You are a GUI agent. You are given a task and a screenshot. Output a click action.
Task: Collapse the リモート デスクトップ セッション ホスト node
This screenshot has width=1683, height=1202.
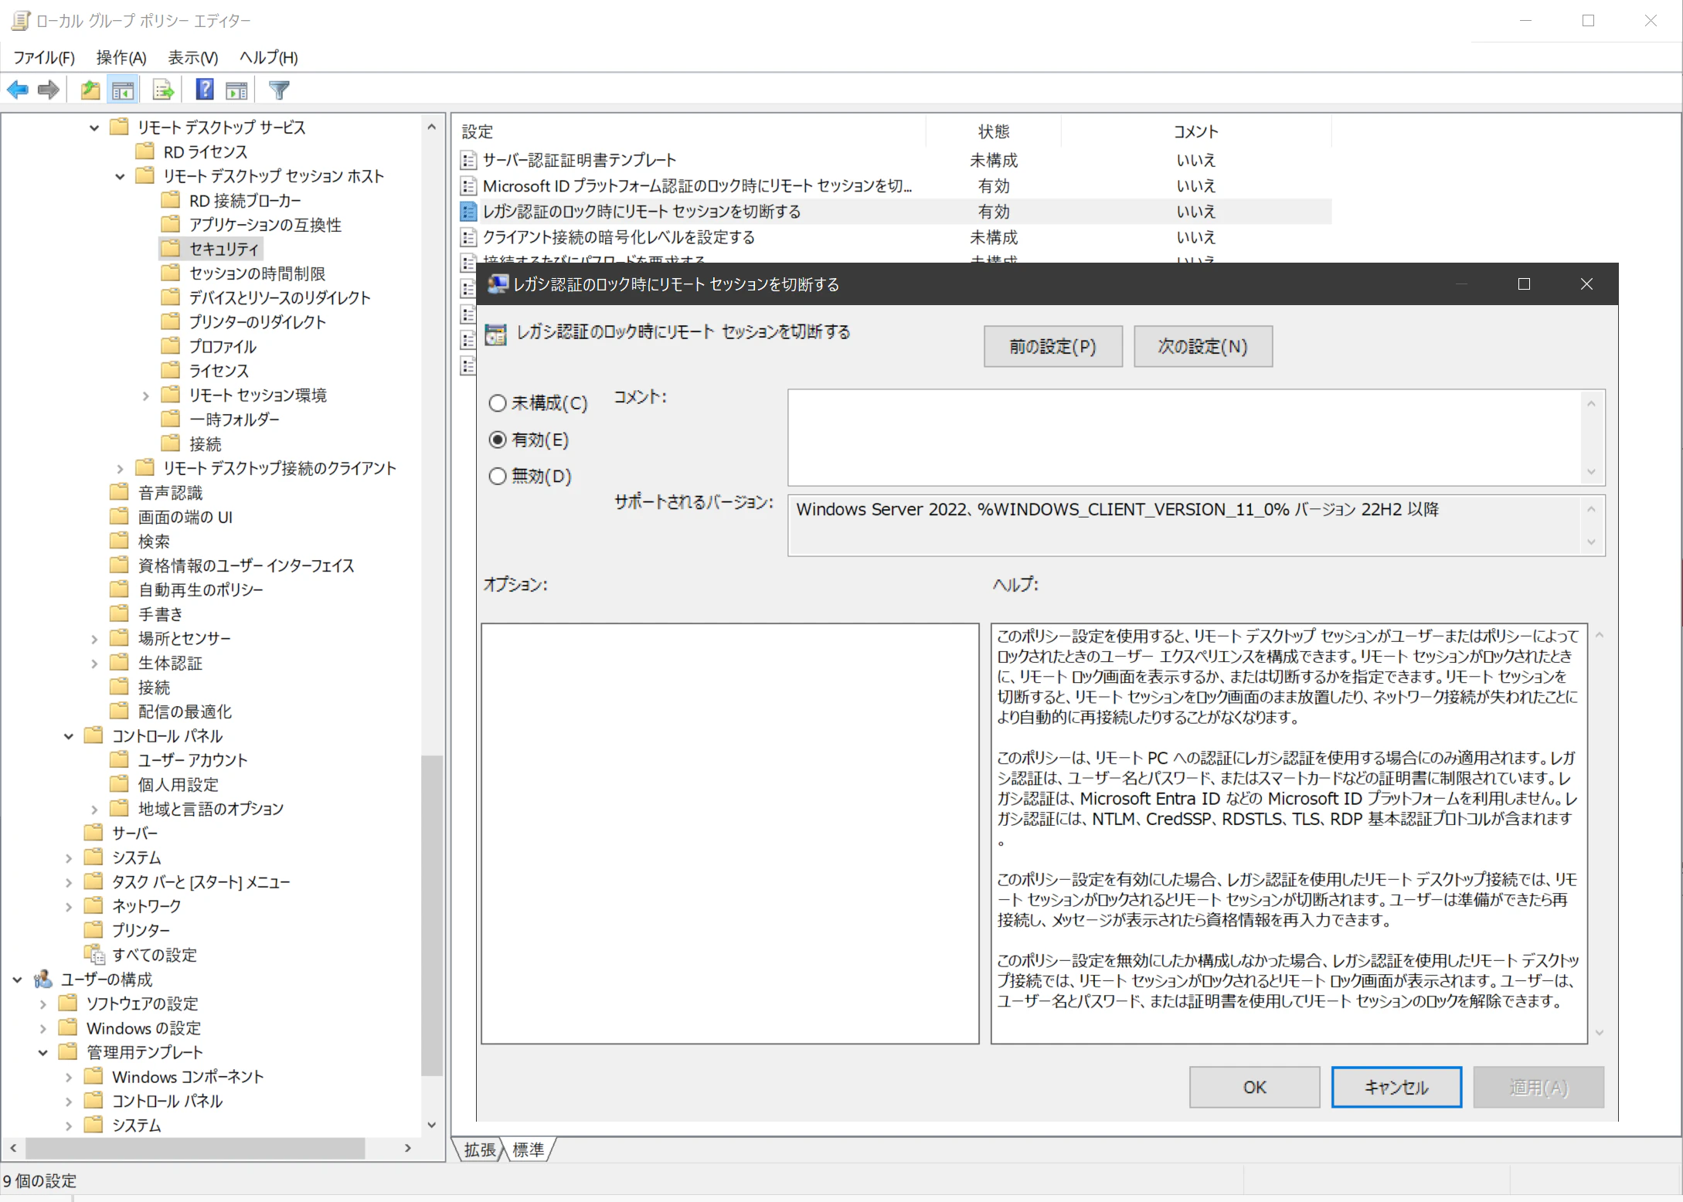pos(120,177)
